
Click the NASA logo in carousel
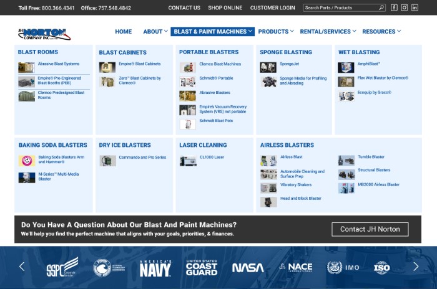coord(248,267)
